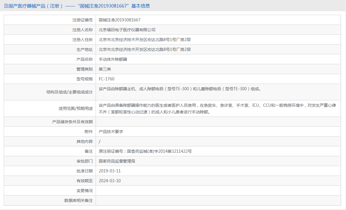
Task: Open the 产品技术要求 attachment text
Action: (x=111, y=132)
